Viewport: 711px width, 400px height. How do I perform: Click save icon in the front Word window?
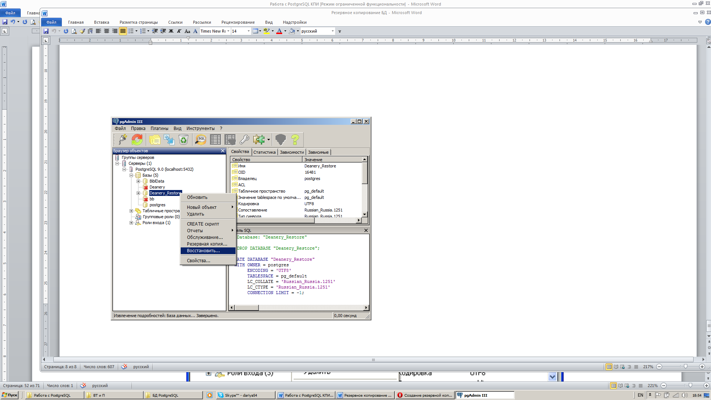click(46, 31)
